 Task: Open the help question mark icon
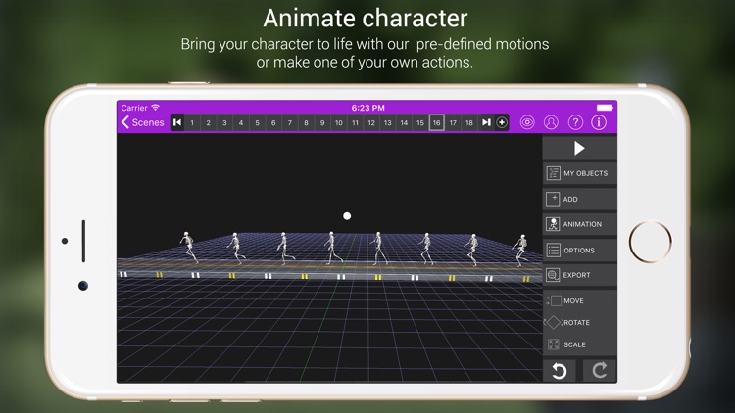point(575,122)
